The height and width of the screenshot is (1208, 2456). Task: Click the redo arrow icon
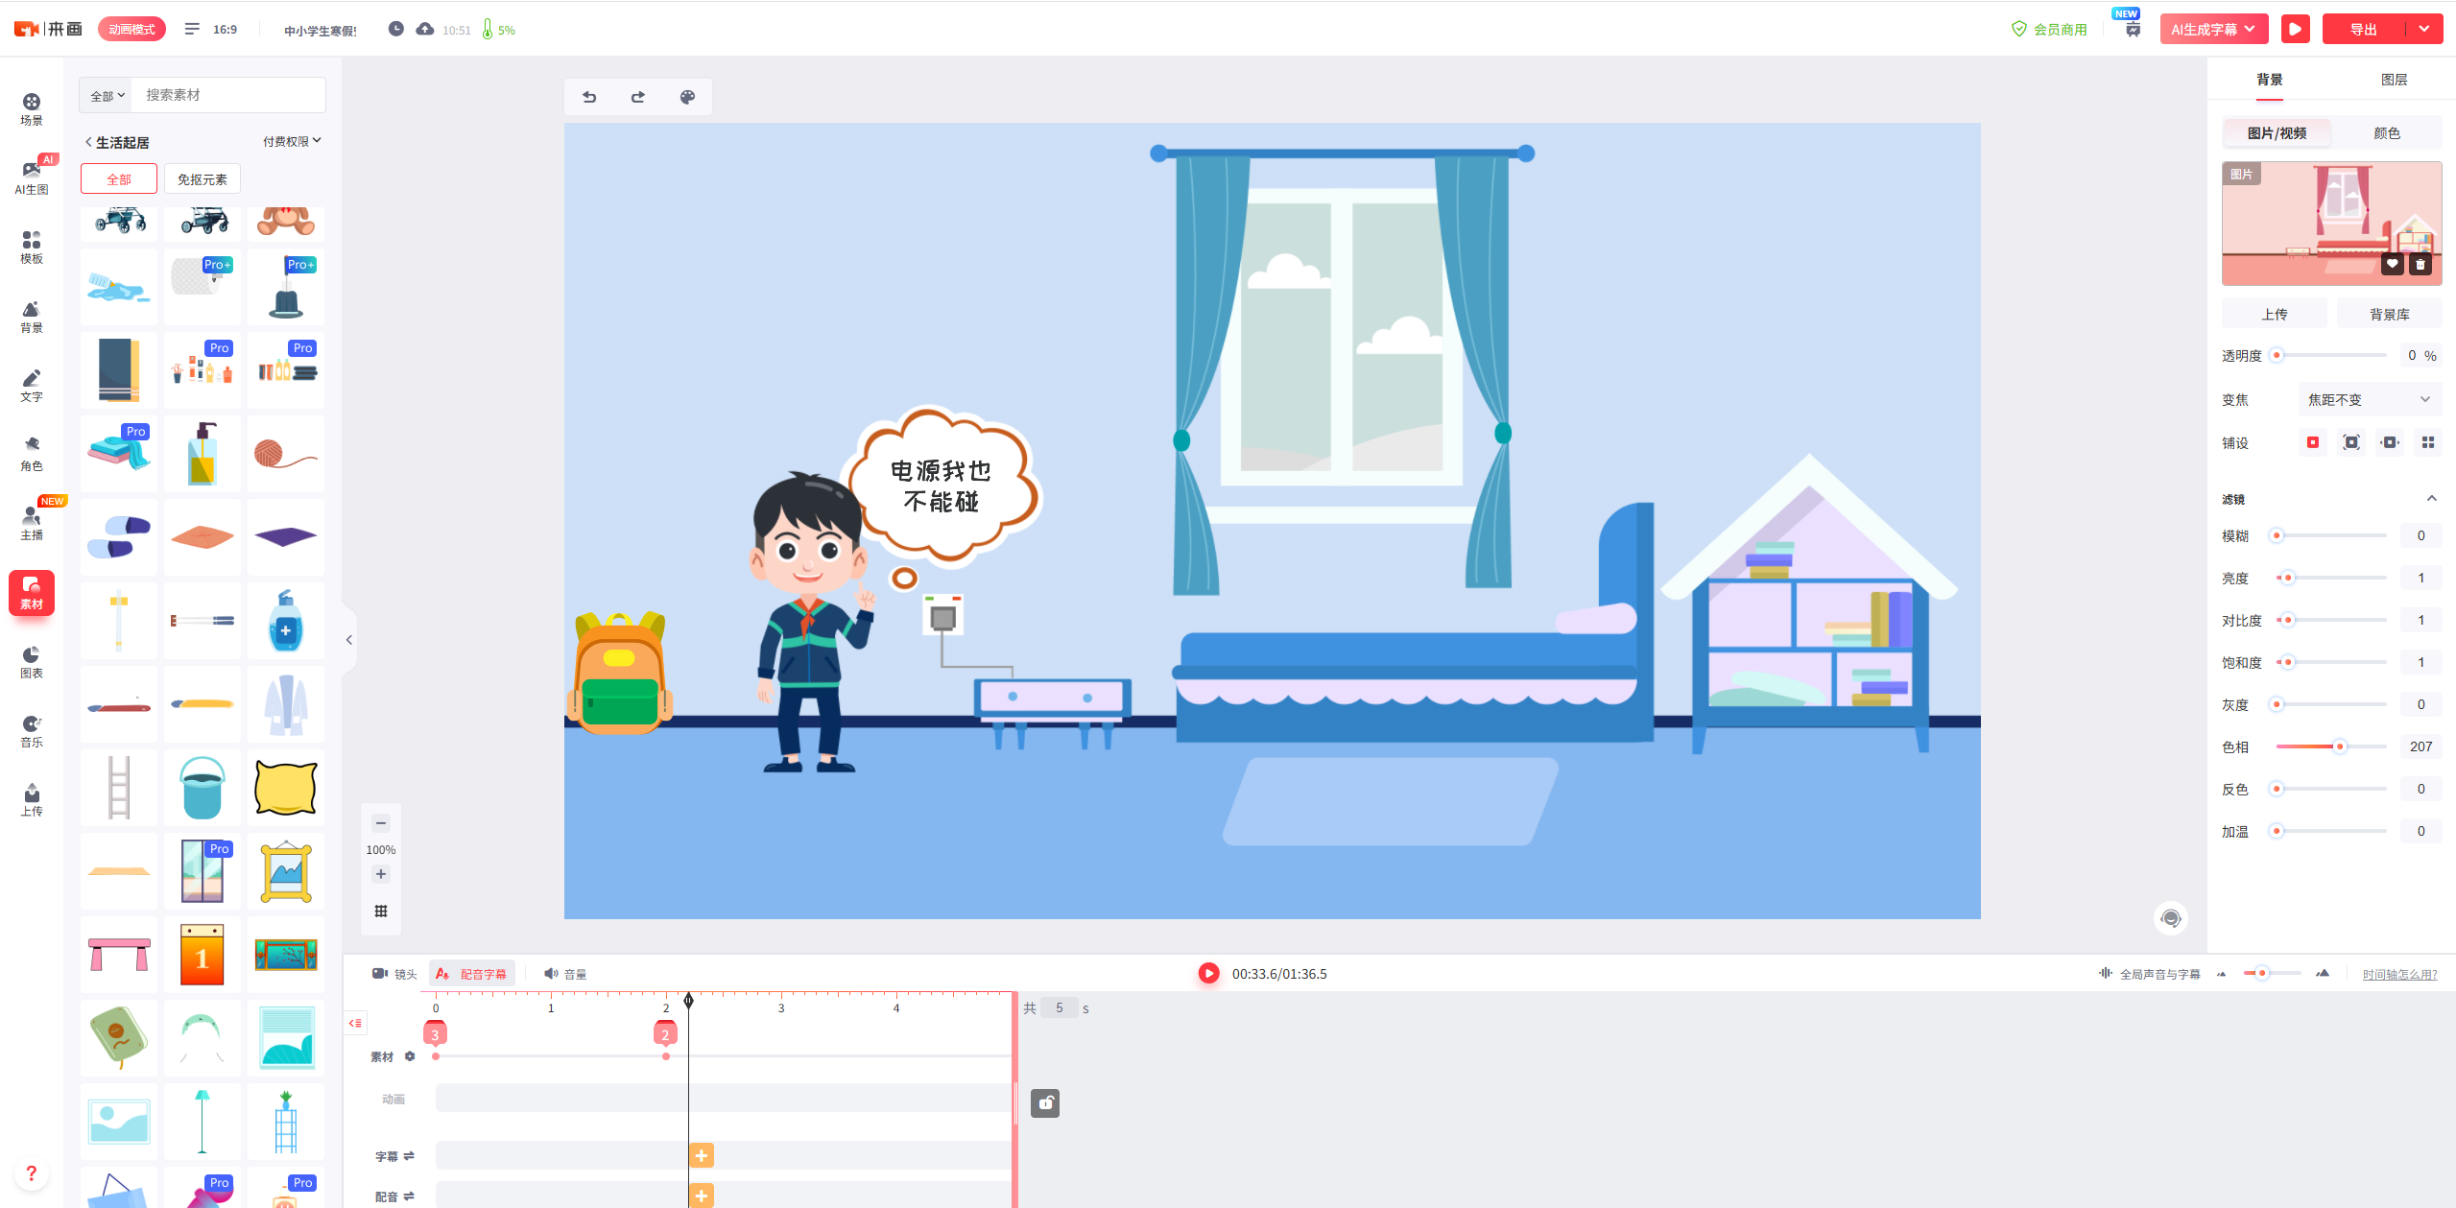point(638,97)
